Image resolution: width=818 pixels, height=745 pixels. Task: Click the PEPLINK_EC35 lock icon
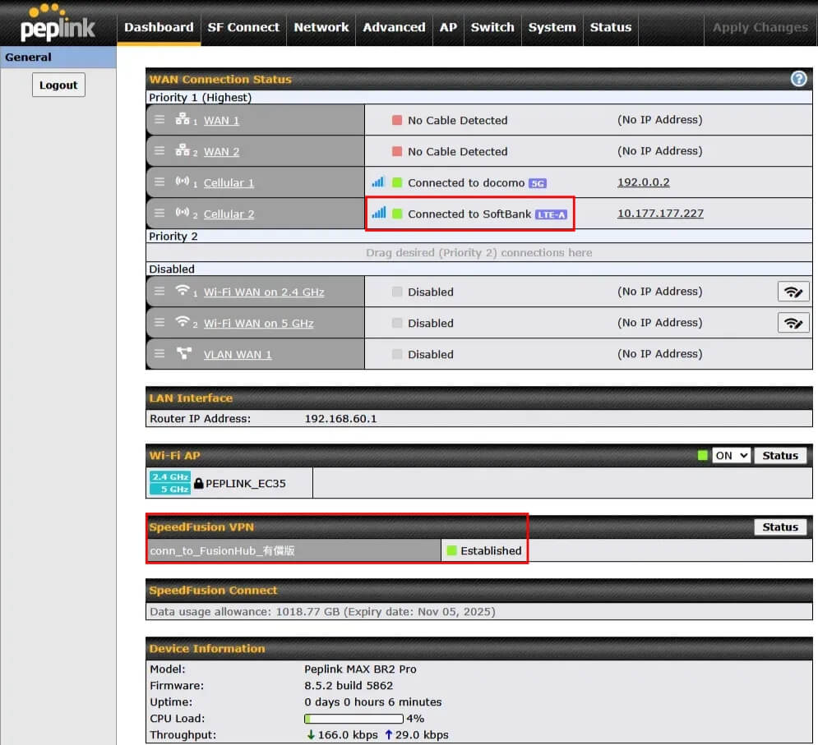(198, 484)
